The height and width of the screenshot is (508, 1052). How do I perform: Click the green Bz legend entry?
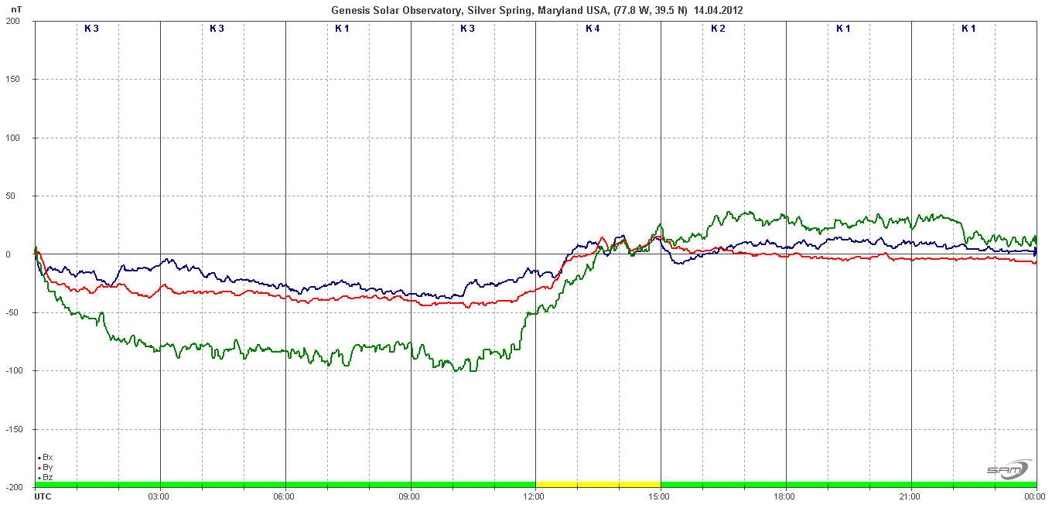point(46,478)
